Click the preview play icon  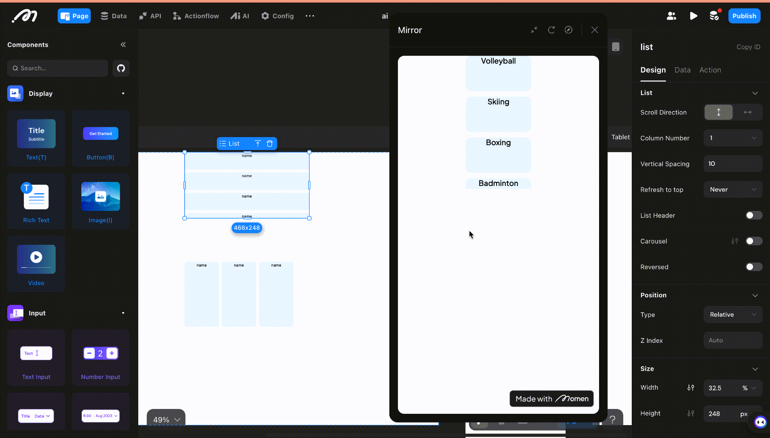[693, 16]
